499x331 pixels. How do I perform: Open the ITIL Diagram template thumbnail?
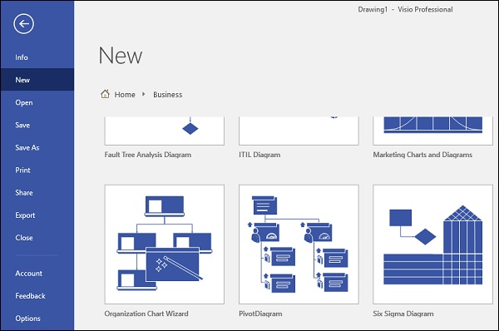(x=299, y=131)
